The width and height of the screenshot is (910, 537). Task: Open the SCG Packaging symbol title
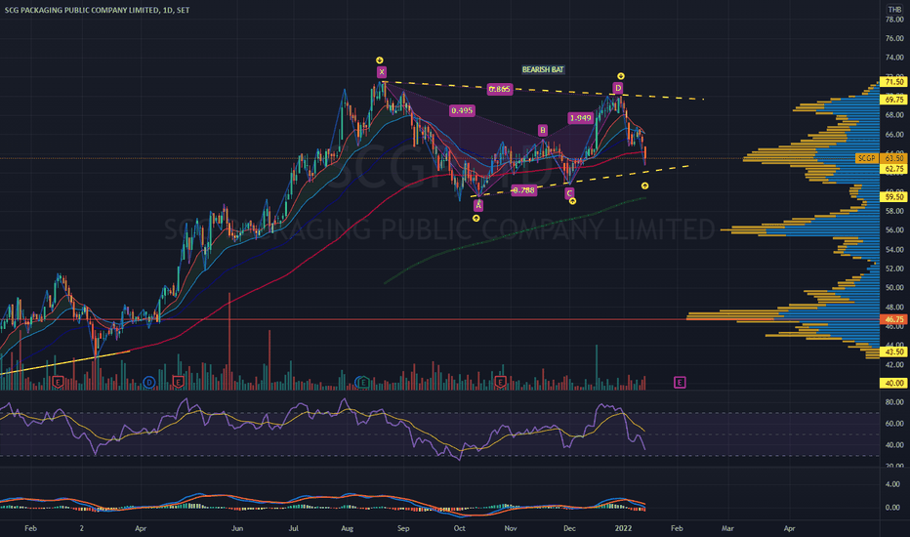pos(97,10)
